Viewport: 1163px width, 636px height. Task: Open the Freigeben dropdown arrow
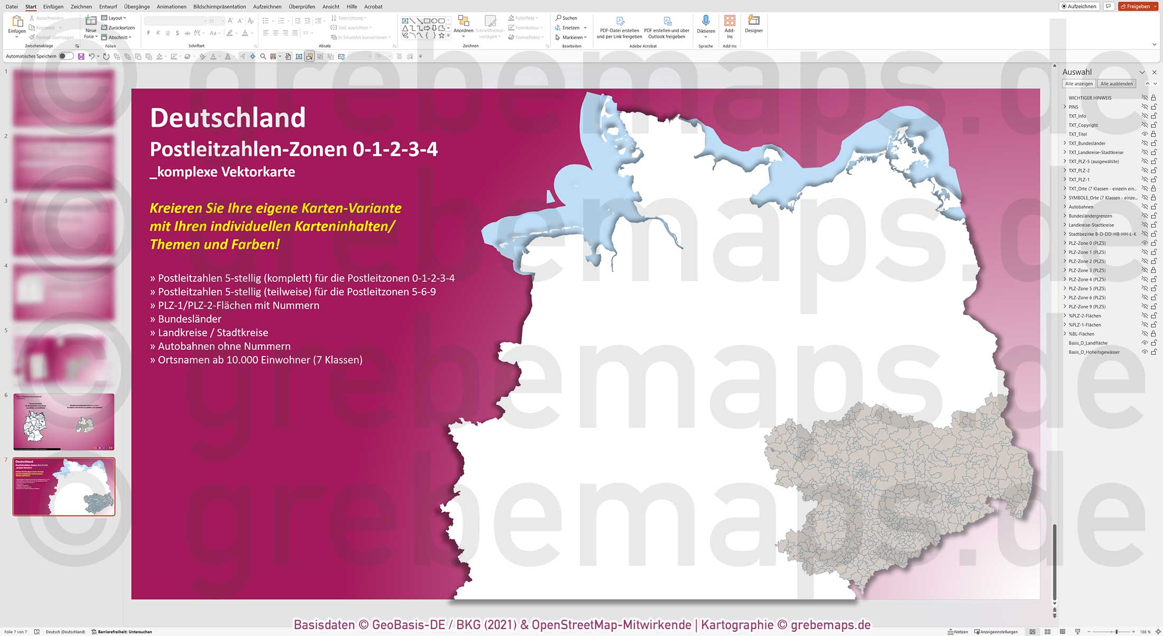1154,6
